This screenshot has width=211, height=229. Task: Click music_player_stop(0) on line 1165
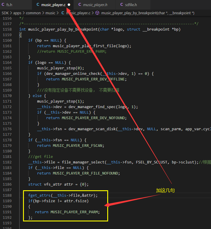coord(59,68)
